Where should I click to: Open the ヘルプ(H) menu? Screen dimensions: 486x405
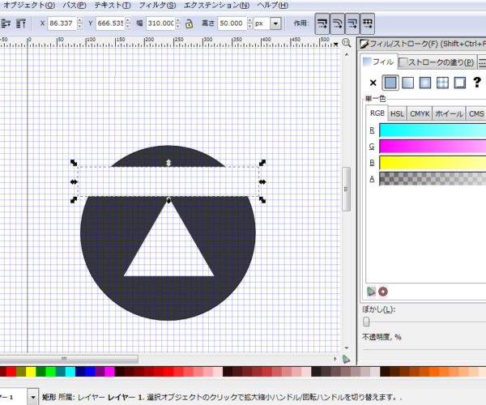pyautogui.click(x=273, y=6)
